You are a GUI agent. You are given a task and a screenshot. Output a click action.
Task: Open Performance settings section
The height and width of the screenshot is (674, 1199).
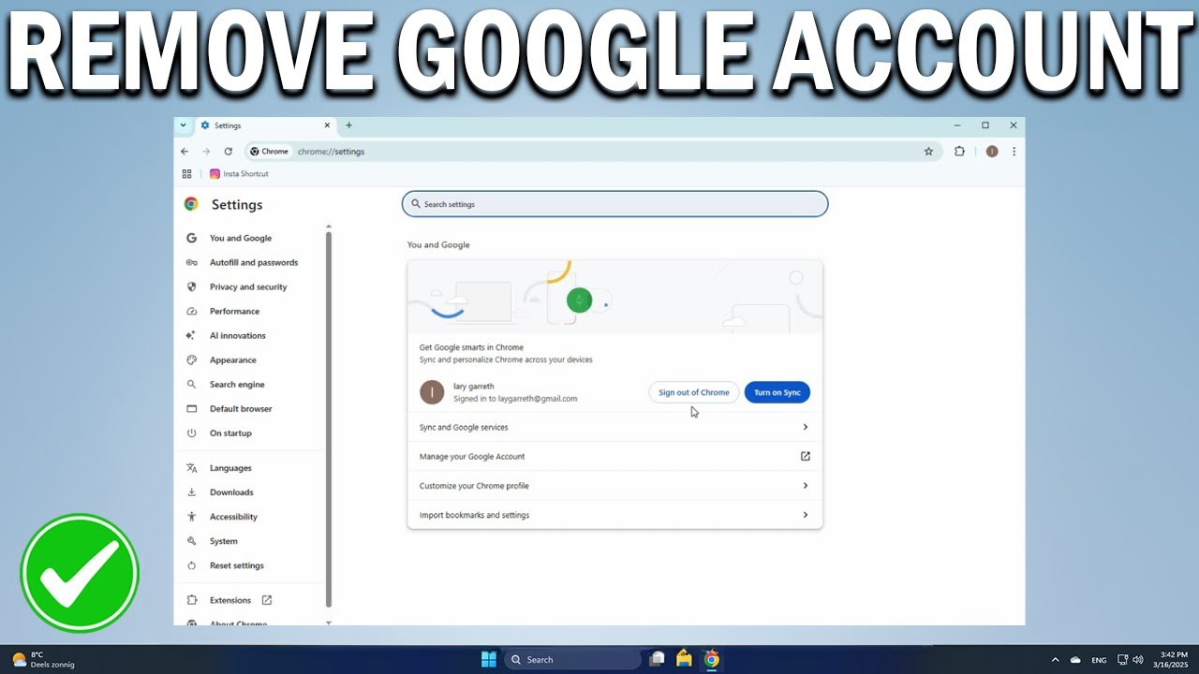(234, 312)
